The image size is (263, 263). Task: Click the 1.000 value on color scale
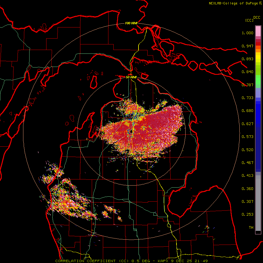pyautogui.click(x=248, y=33)
